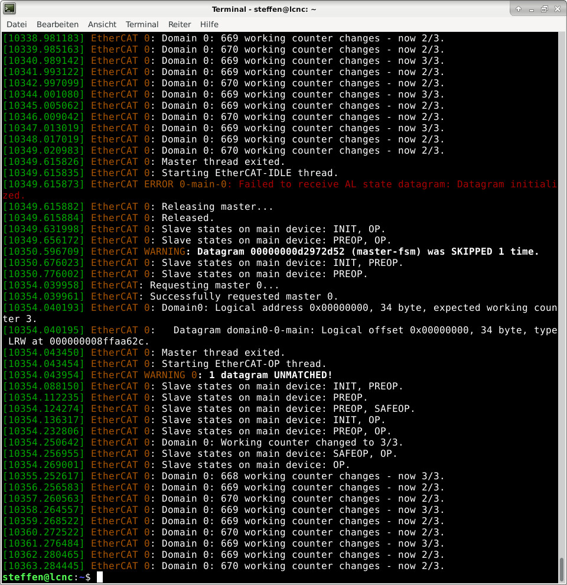The width and height of the screenshot is (567, 585).
Task: Maximize the Terminal window
Action: point(544,9)
